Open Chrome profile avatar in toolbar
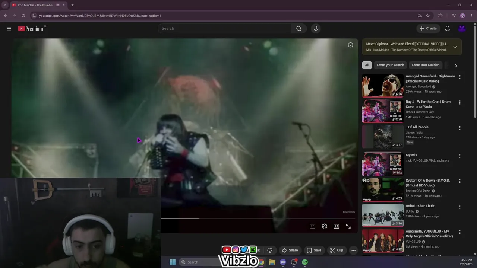Image resolution: width=477 pixels, height=268 pixels. click(462, 16)
